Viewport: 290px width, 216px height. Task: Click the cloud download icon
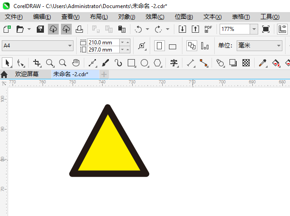point(53,29)
